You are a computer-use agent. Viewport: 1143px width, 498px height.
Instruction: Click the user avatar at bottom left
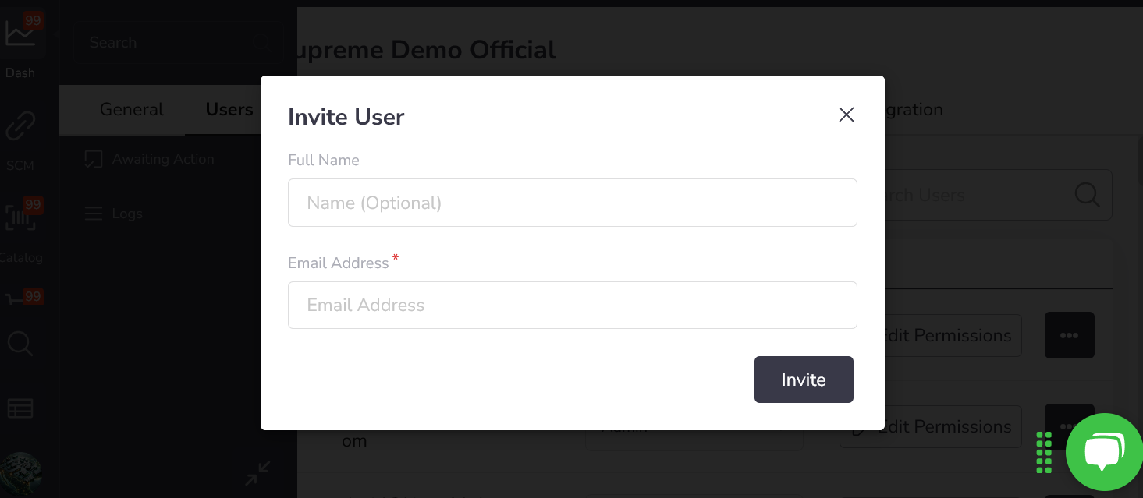20,474
